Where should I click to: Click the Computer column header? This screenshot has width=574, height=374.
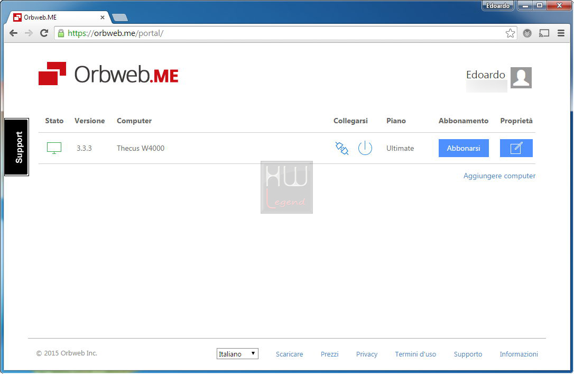[134, 121]
